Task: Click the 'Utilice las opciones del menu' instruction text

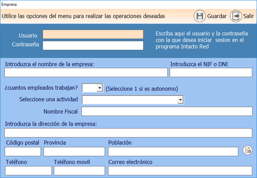Action: point(83,16)
